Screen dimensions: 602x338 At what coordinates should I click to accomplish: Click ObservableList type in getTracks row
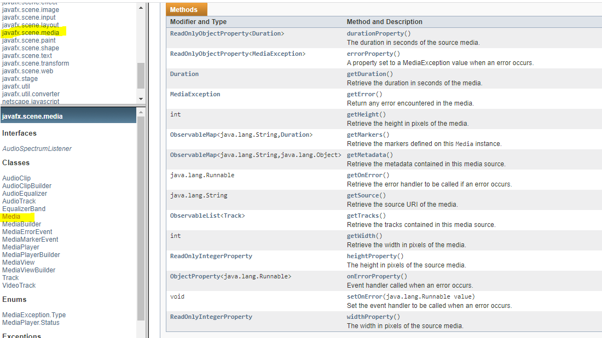coord(195,215)
